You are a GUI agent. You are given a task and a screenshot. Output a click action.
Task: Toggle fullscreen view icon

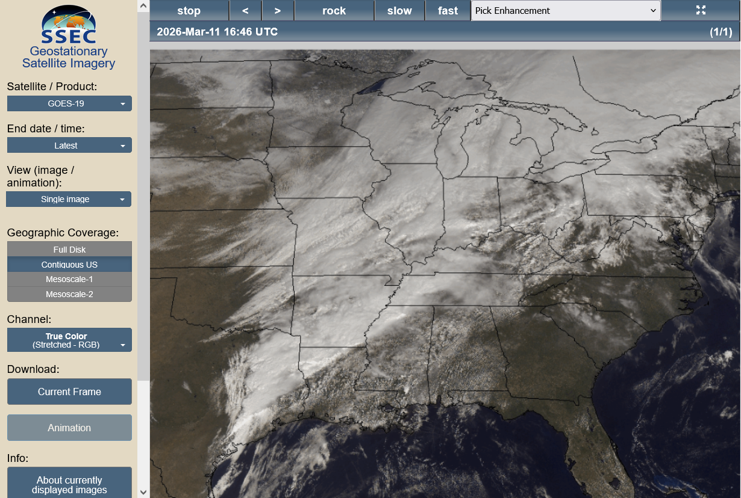pyautogui.click(x=701, y=10)
